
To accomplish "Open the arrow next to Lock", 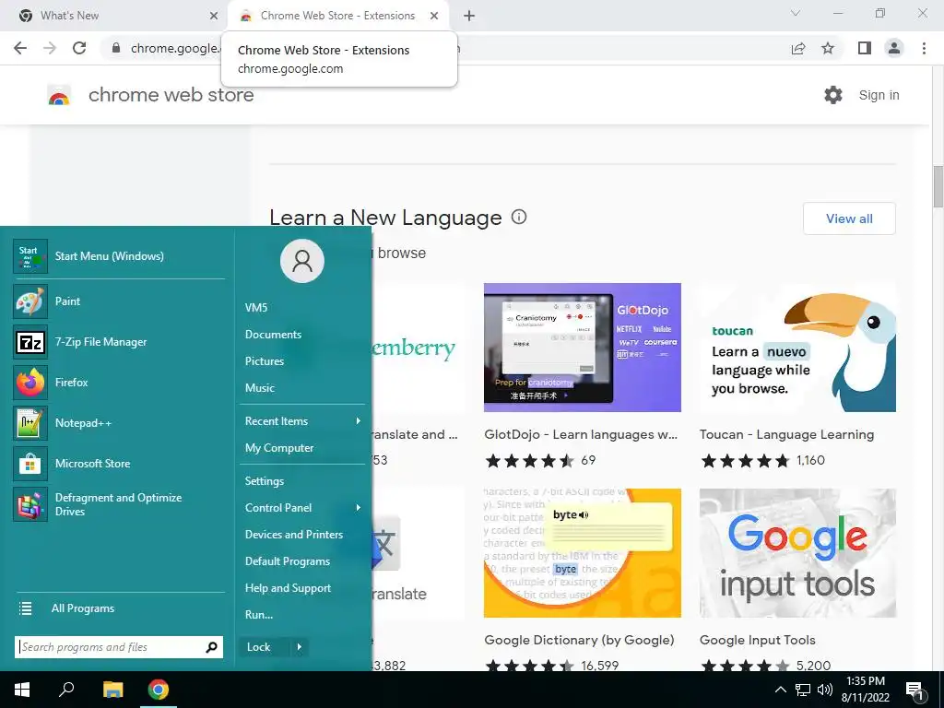I will coord(300,647).
